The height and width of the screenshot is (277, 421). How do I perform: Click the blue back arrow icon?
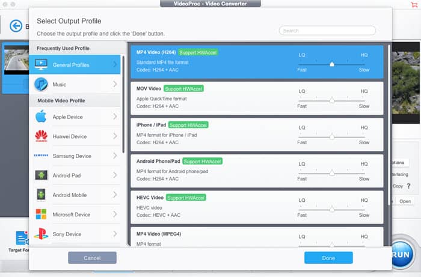16,26
